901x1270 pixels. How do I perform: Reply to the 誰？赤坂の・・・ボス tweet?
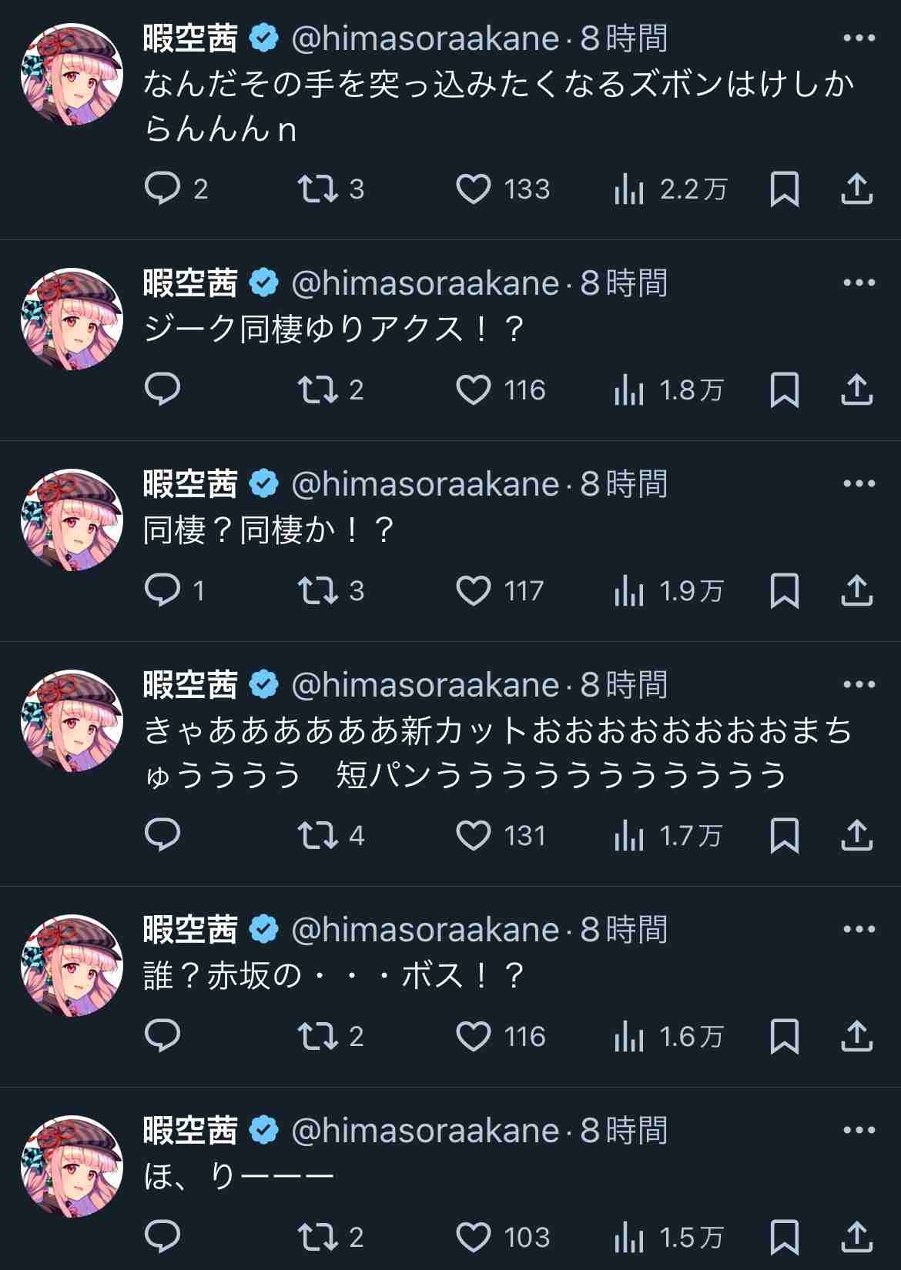(x=162, y=1036)
